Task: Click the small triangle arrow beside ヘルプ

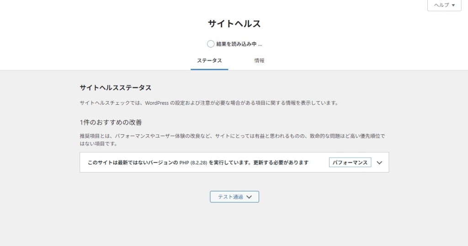Action: click(453, 5)
